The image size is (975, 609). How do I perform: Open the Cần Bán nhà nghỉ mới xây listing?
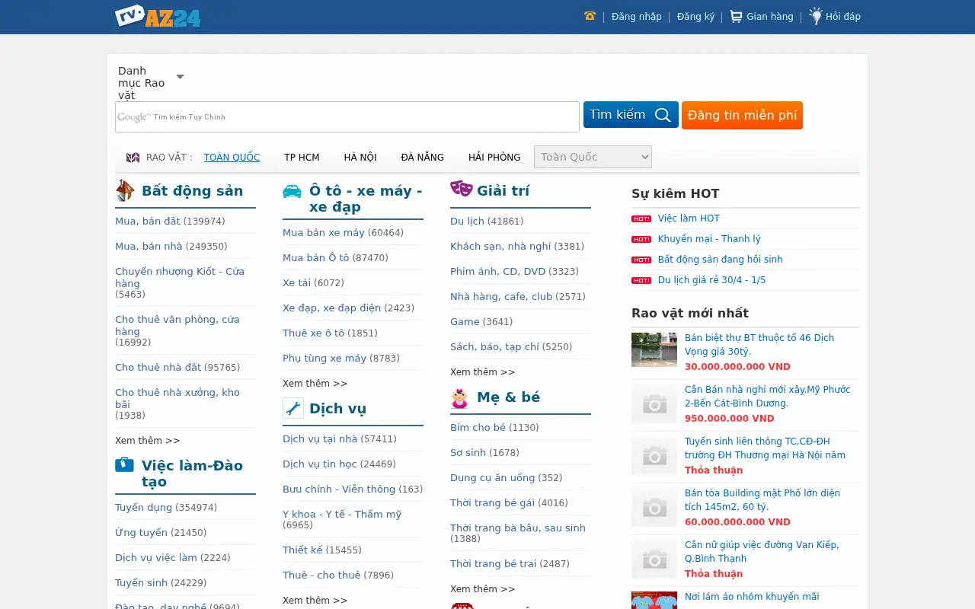pyautogui.click(x=768, y=397)
